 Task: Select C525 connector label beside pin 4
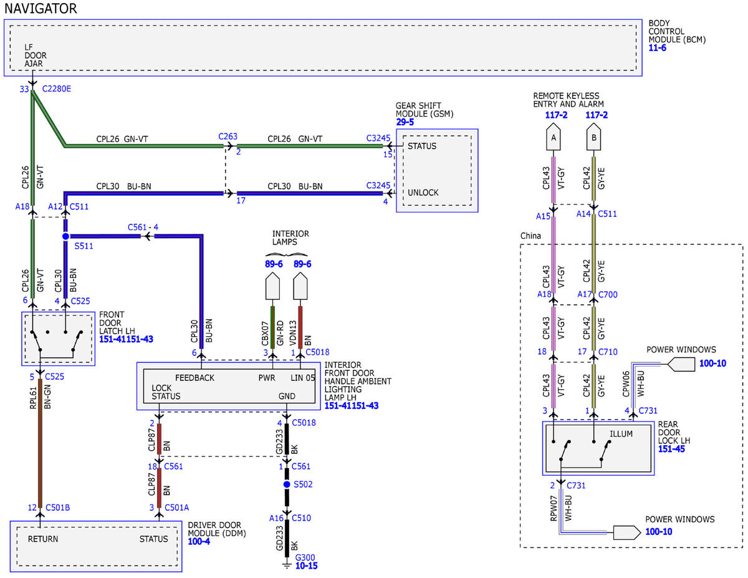pos(80,301)
